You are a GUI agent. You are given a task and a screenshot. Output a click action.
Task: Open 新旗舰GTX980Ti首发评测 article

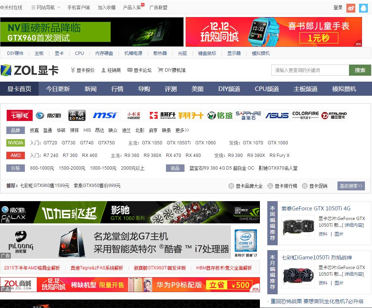160,268
